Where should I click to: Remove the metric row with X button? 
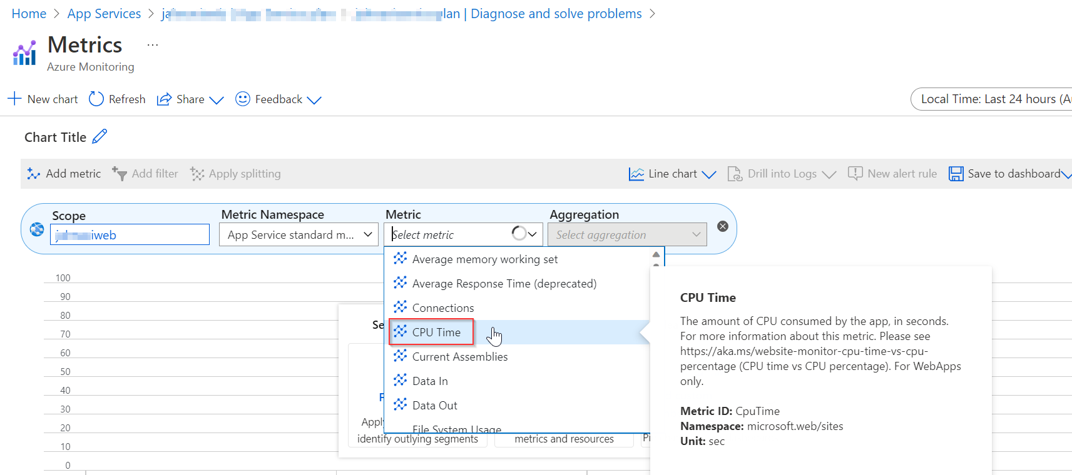723,226
